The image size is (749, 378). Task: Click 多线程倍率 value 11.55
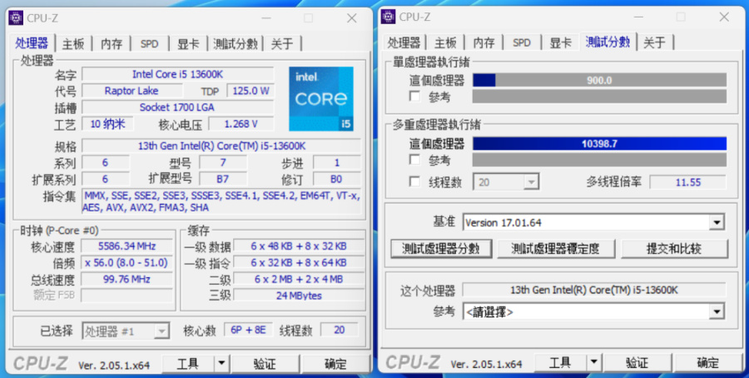pyautogui.click(x=688, y=182)
